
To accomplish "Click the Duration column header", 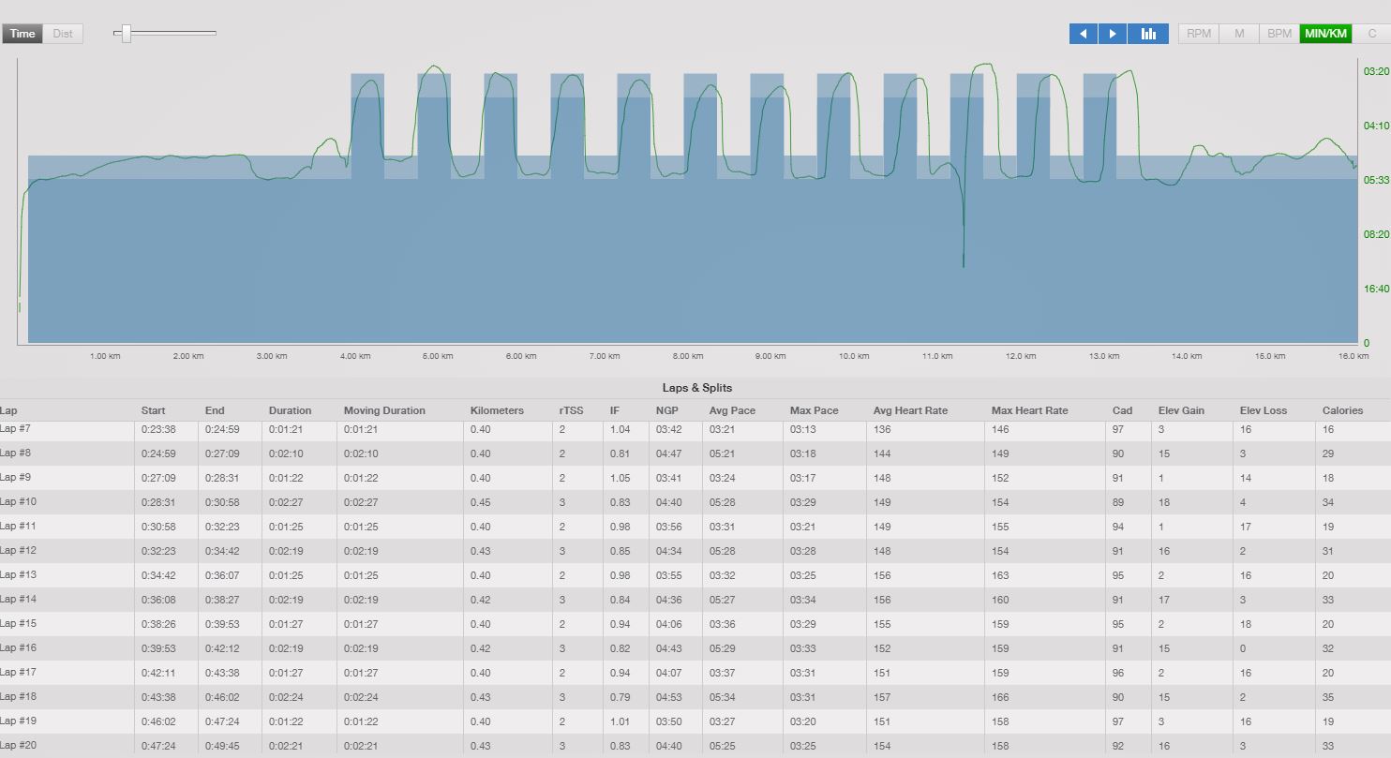I will pyautogui.click(x=290, y=410).
